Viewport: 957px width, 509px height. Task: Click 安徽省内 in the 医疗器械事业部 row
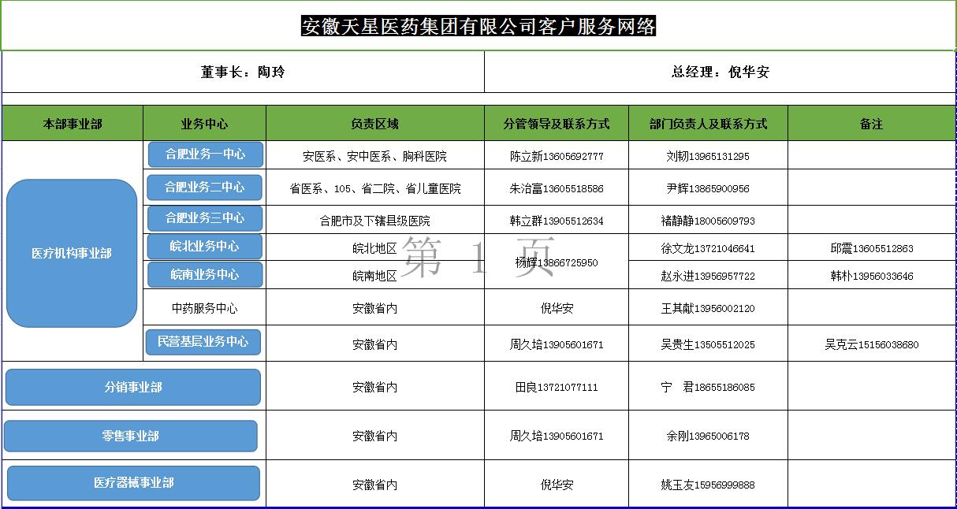pos(375,485)
